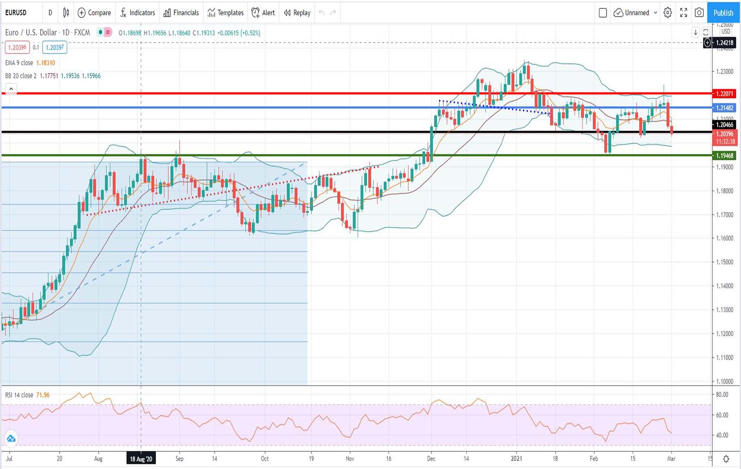Click move pane down arrow
The image size is (741, 469).
click(x=696, y=32)
